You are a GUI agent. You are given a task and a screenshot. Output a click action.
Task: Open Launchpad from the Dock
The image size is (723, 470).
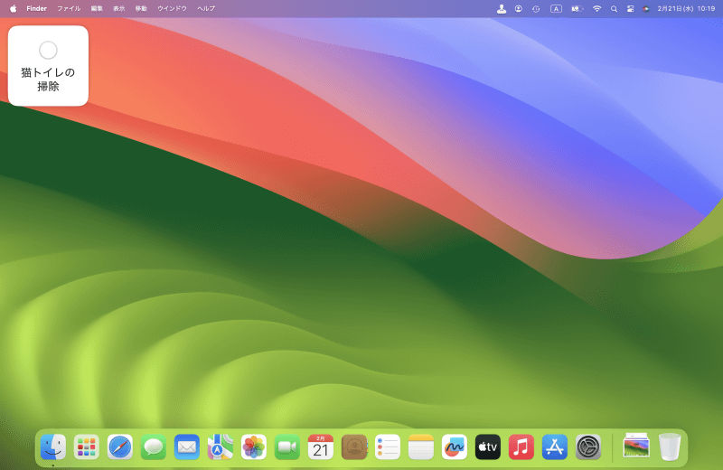86,446
